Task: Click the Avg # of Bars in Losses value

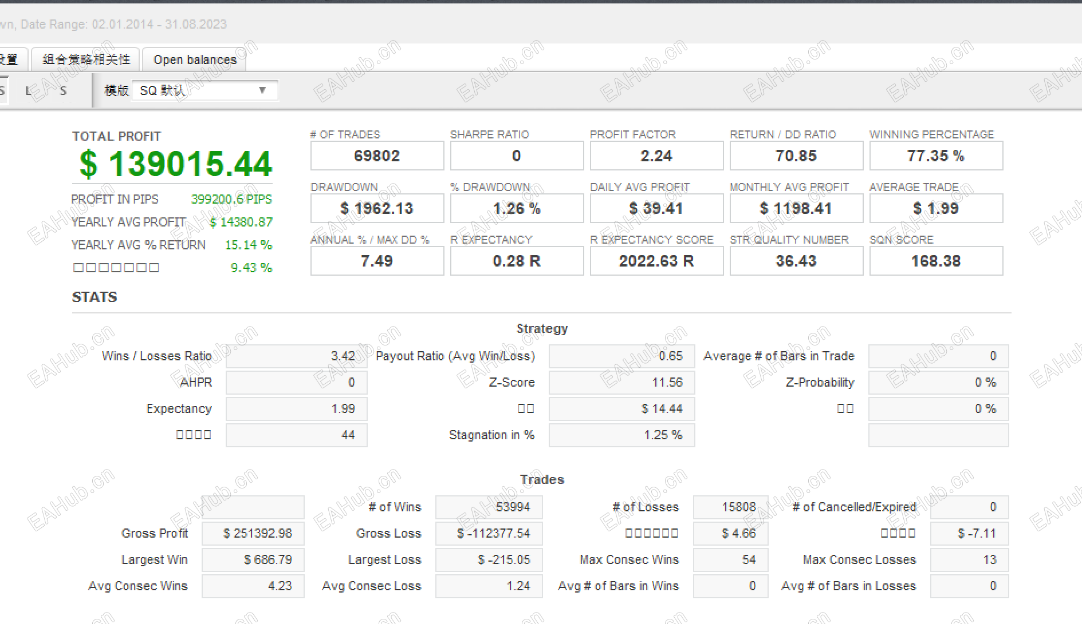Action: click(969, 586)
